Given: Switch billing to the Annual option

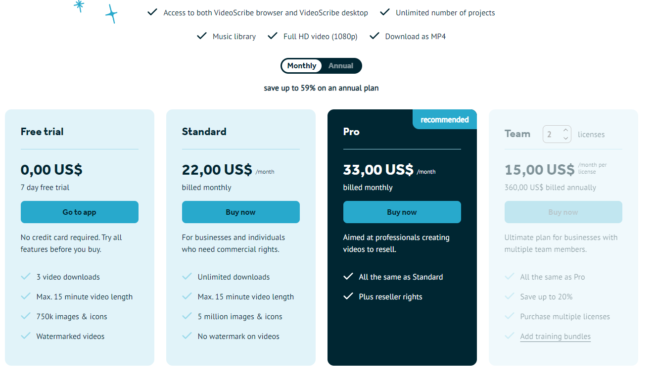Looking at the screenshot, I should [341, 66].
